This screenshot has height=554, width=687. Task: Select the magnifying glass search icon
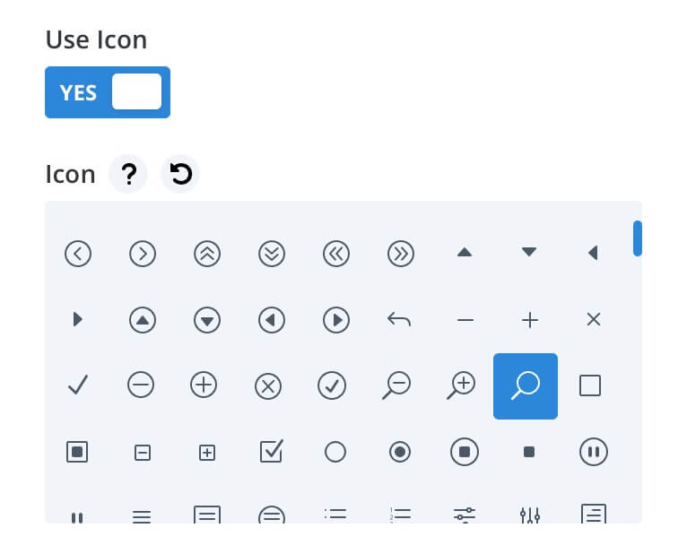coord(526,385)
